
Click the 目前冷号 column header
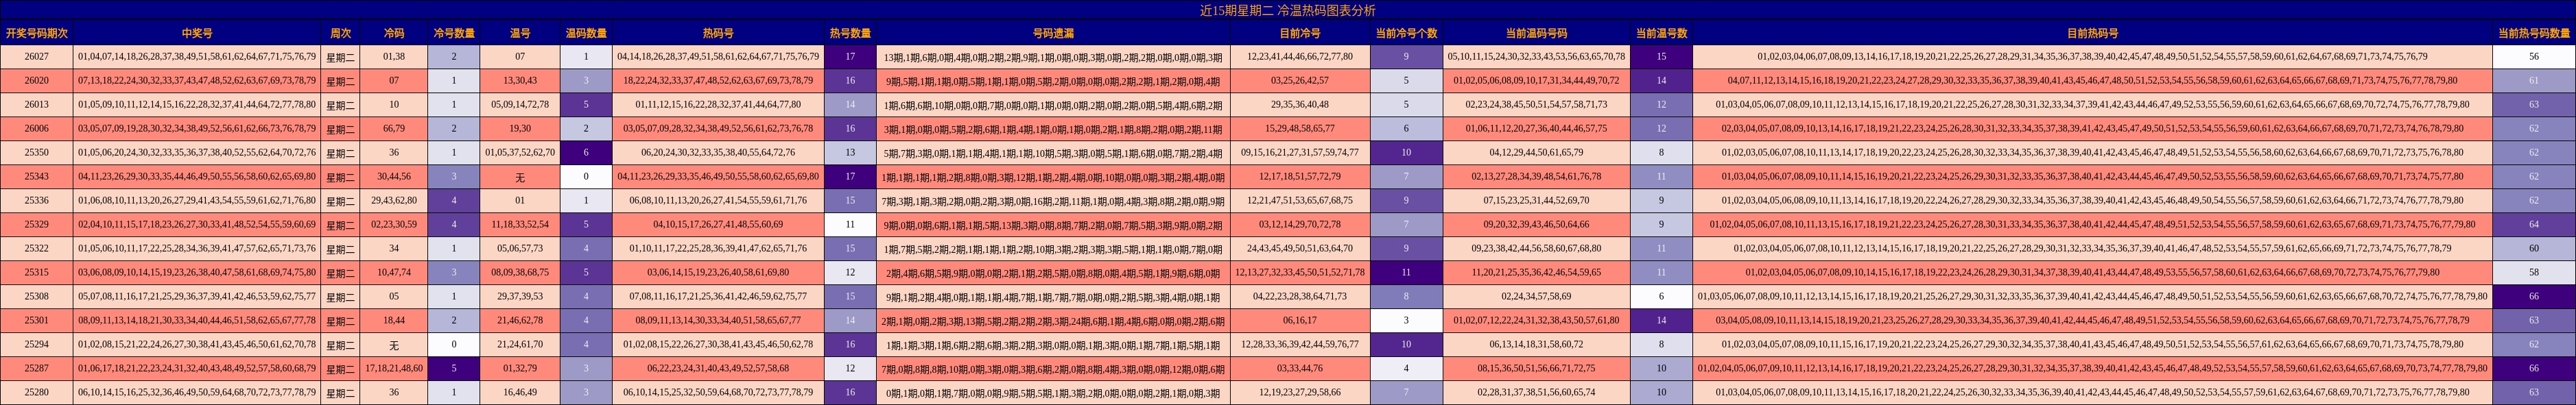pyautogui.click(x=1300, y=33)
